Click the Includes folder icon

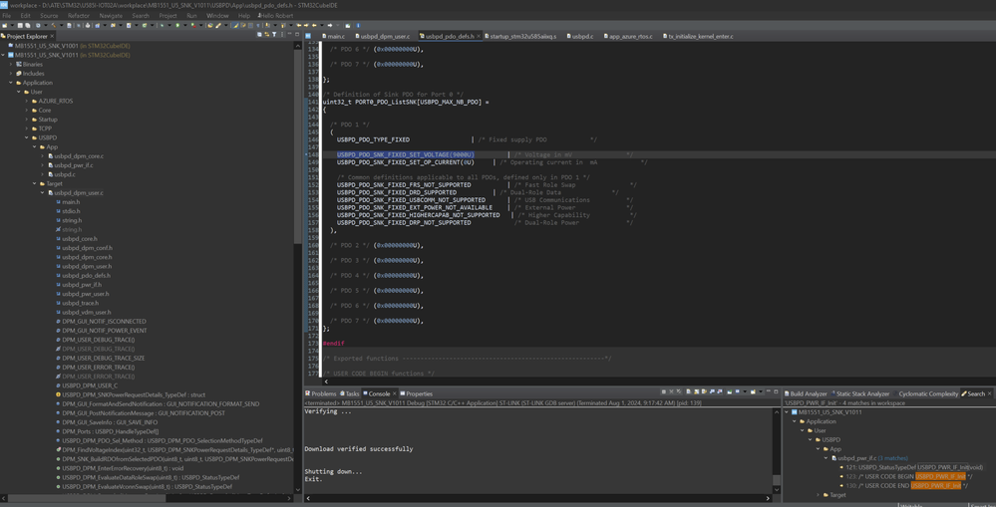[x=18, y=73]
